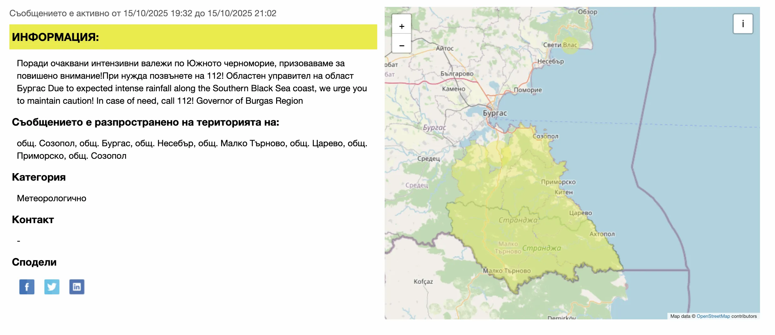This screenshot has height=335, width=775.
Task: Open the OpenStreetMap attribution link
Action: coord(713,316)
